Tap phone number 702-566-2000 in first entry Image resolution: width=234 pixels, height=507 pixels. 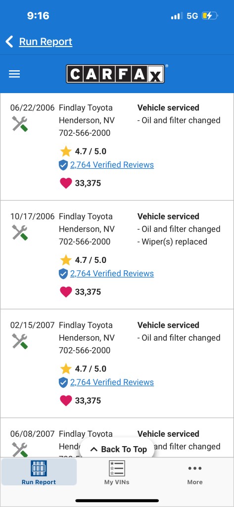85,133
